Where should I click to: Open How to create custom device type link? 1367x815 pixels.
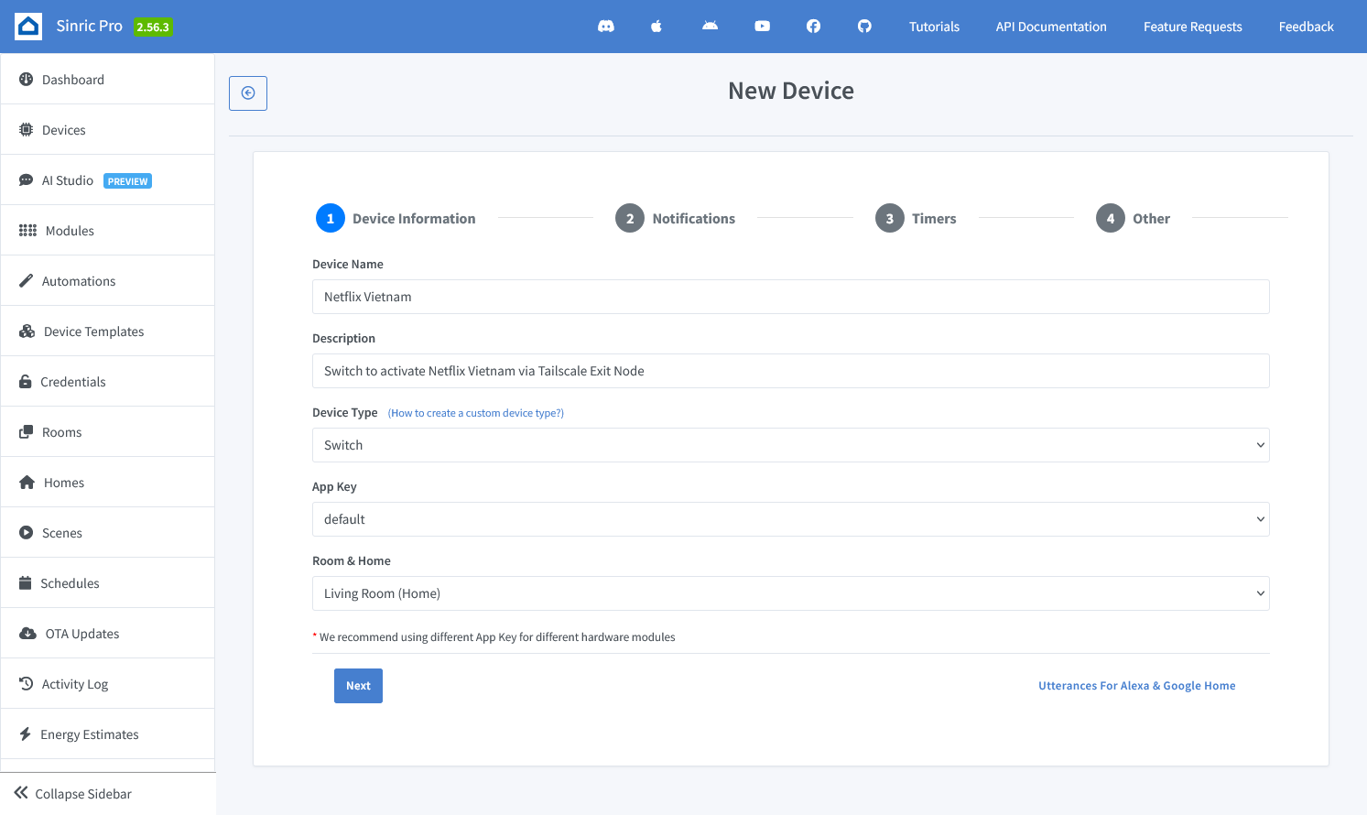coord(476,413)
